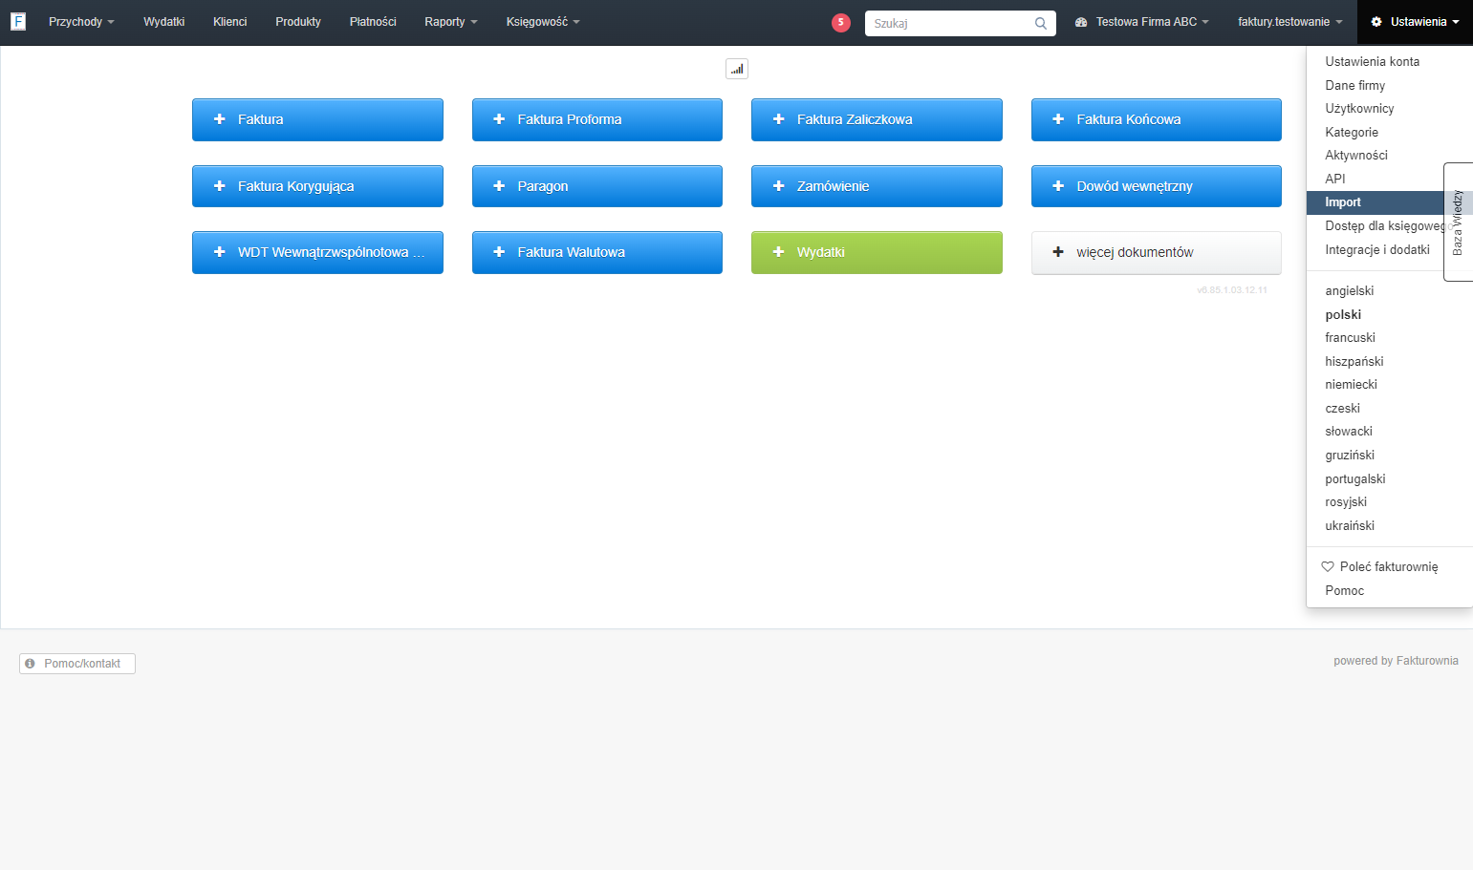Screen dimensions: 1473x870
Task: Click the blue Faktura button
Action: (317, 119)
